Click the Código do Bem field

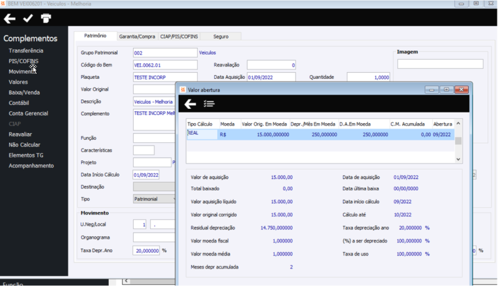pyautogui.click(x=165, y=65)
